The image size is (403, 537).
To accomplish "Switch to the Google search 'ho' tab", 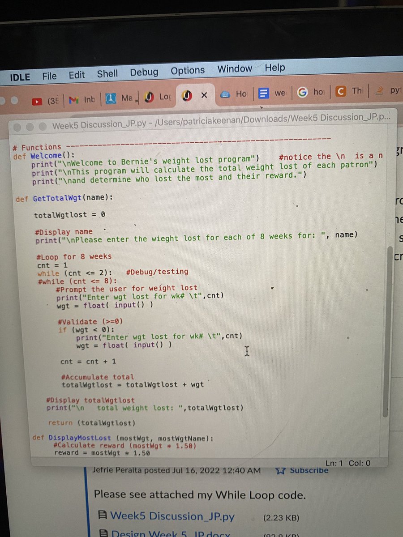I will [311, 92].
